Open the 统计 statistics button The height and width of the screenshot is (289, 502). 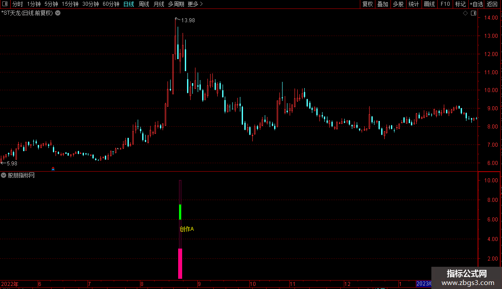pos(414,4)
